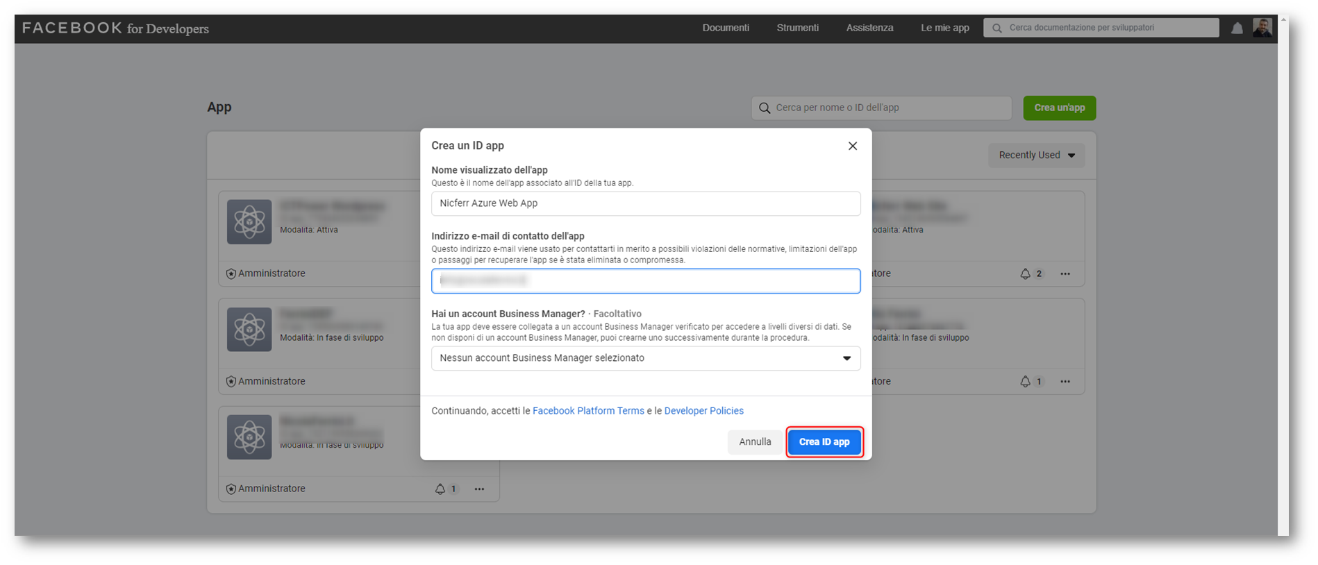Open the Strumenti menu
1318x565 pixels.
point(797,28)
